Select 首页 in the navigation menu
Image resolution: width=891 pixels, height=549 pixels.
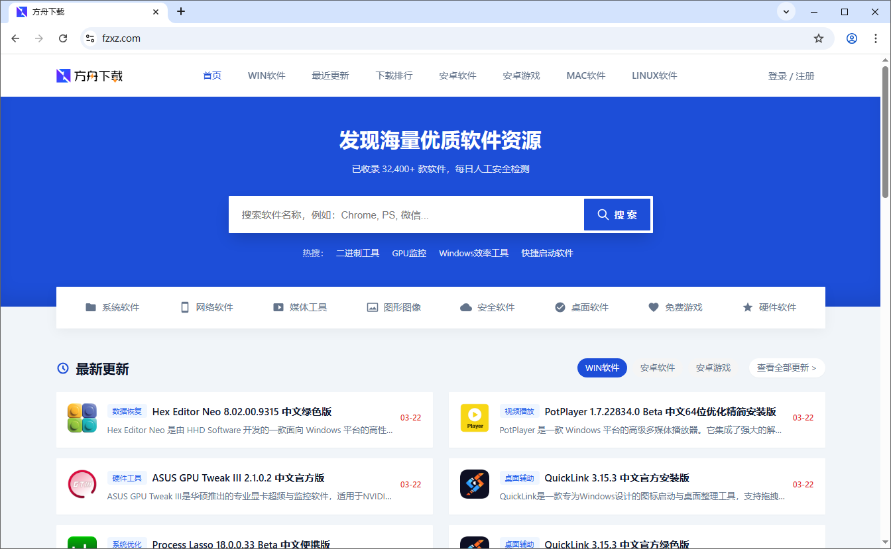212,75
